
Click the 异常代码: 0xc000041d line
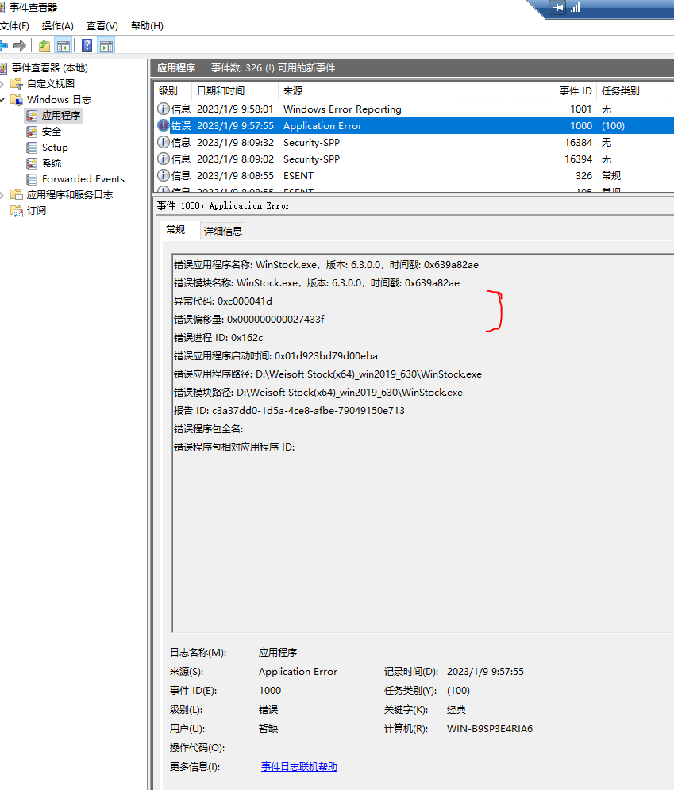[223, 301]
